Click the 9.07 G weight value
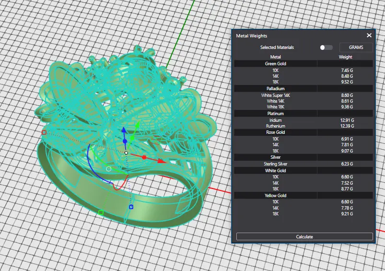 tap(347, 151)
